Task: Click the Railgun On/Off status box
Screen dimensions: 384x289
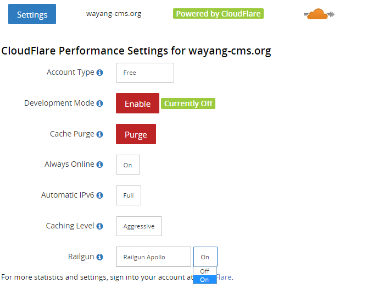Action: (205, 257)
